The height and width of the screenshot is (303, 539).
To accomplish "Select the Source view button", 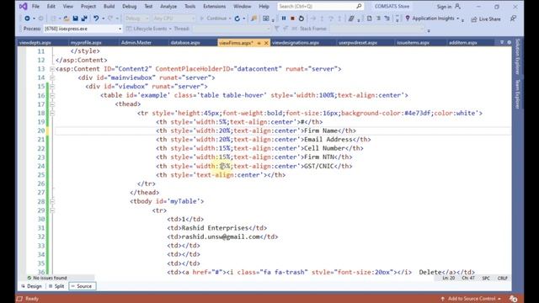I will click(83, 286).
